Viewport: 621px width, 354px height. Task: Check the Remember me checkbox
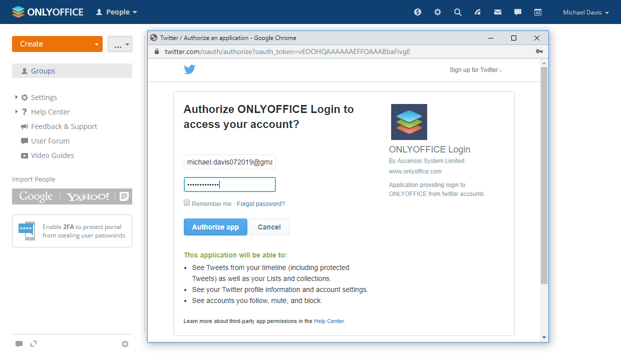187,202
